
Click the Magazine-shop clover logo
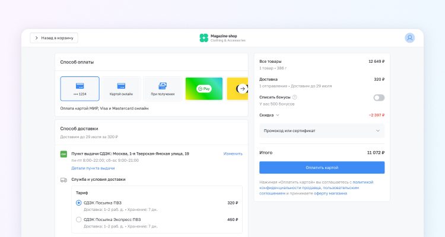(204, 38)
